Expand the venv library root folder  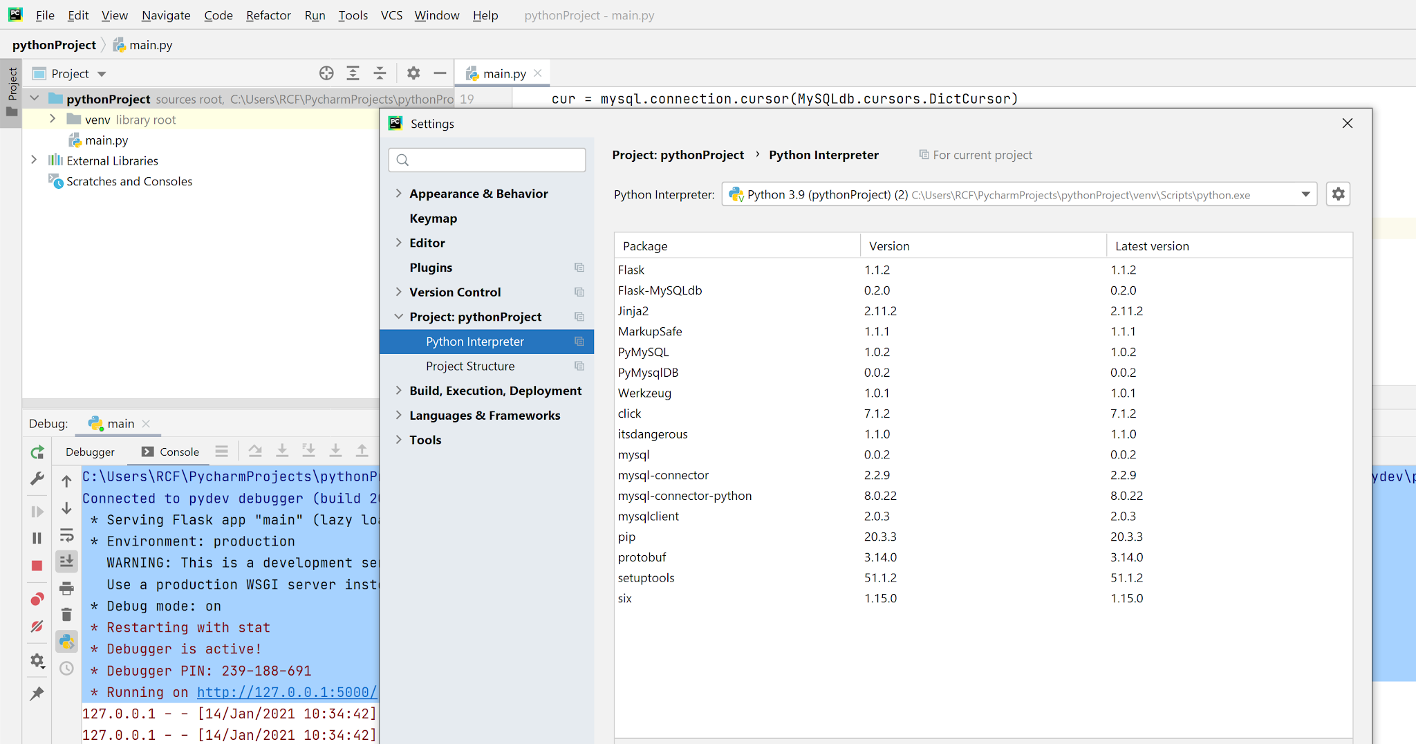point(53,119)
